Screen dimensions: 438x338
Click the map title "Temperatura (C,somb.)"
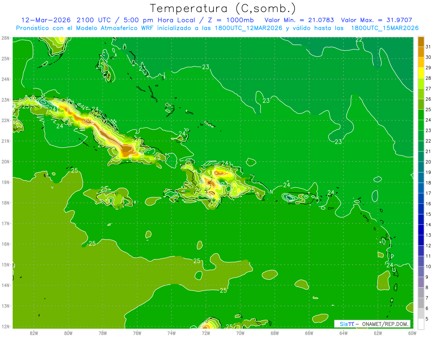click(223, 8)
